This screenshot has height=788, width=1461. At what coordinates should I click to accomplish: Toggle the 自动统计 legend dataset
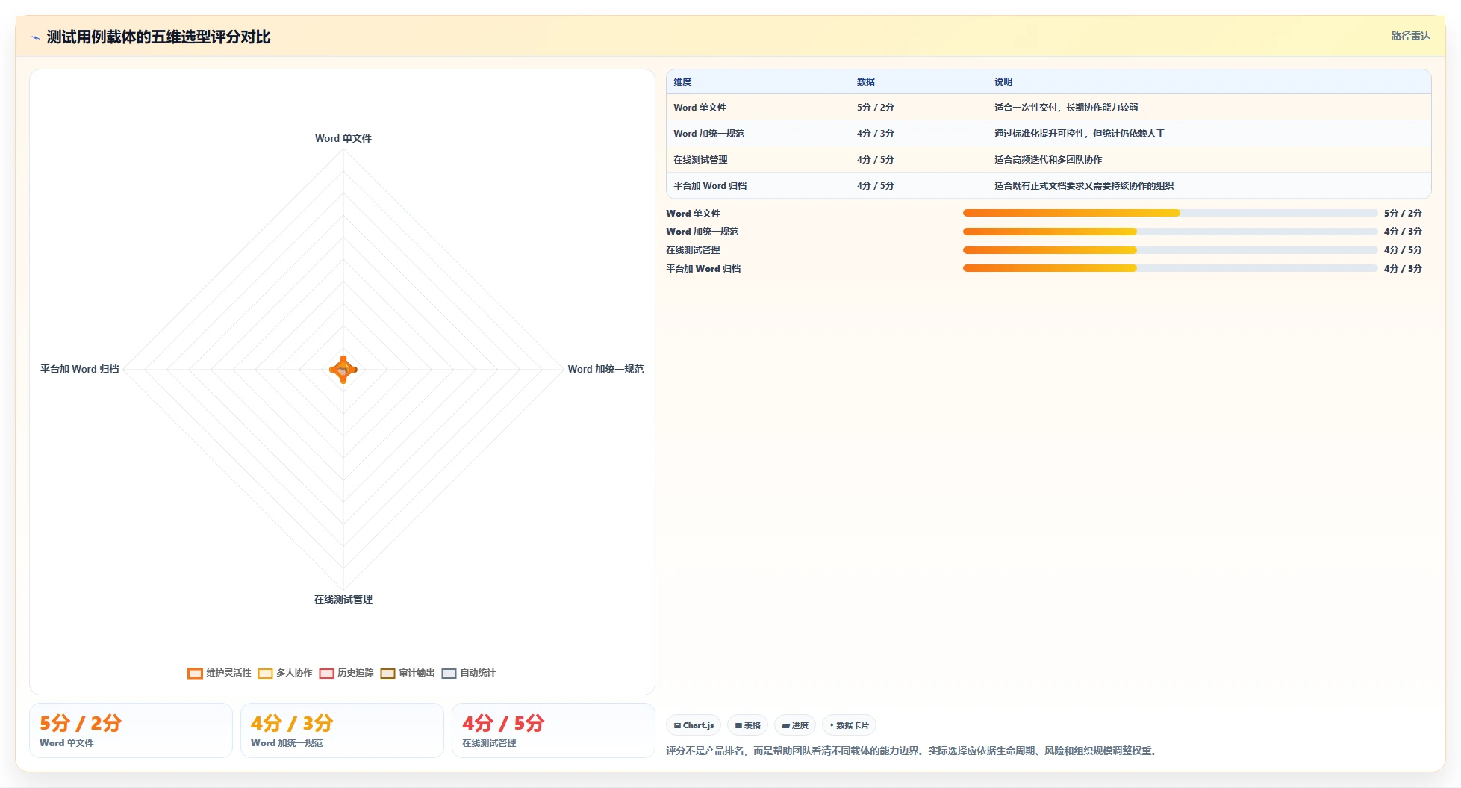point(469,673)
